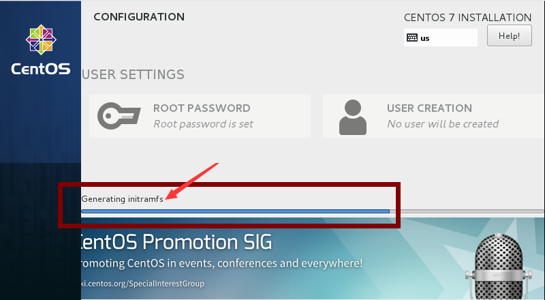Click the red arrow annotation
The width and height of the screenshot is (545, 300).
pos(192,181)
